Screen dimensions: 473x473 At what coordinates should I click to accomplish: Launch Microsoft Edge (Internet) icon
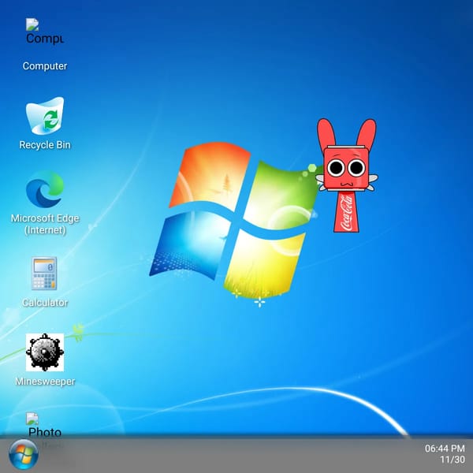coord(45,189)
